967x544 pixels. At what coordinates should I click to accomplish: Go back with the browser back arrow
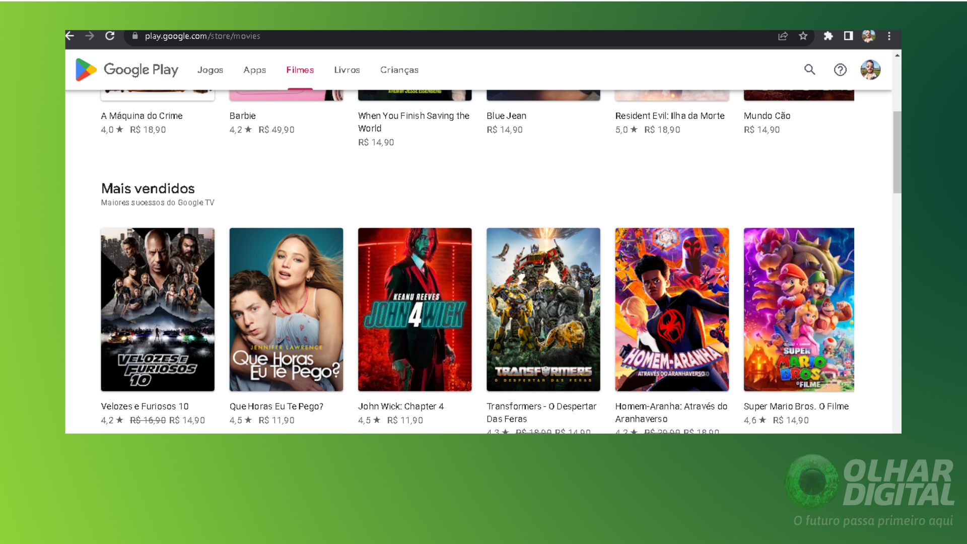70,36
